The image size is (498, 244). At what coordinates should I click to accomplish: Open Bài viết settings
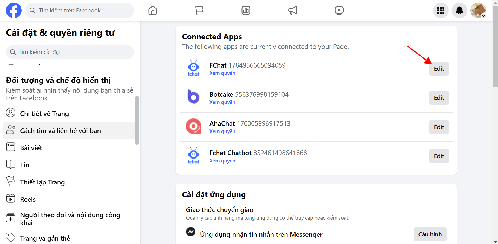[69, 148]
